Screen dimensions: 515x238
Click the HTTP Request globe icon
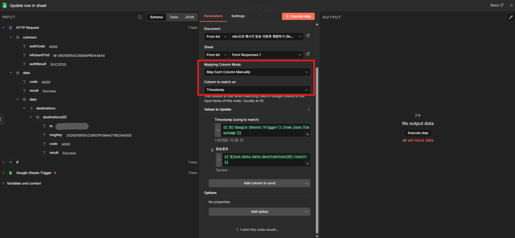coord(11,28)
